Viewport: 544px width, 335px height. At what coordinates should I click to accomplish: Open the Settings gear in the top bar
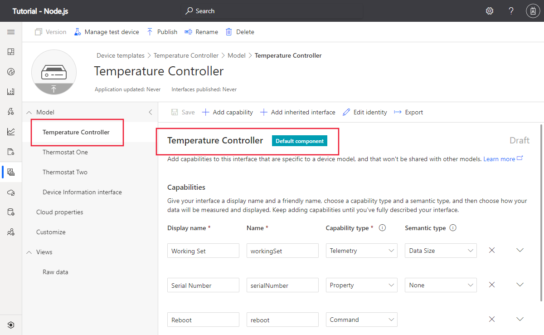490,10
